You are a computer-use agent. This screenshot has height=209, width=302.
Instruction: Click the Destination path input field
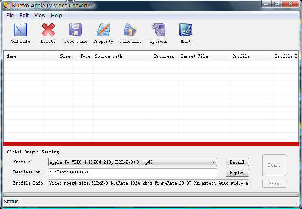tap(132, 172)
